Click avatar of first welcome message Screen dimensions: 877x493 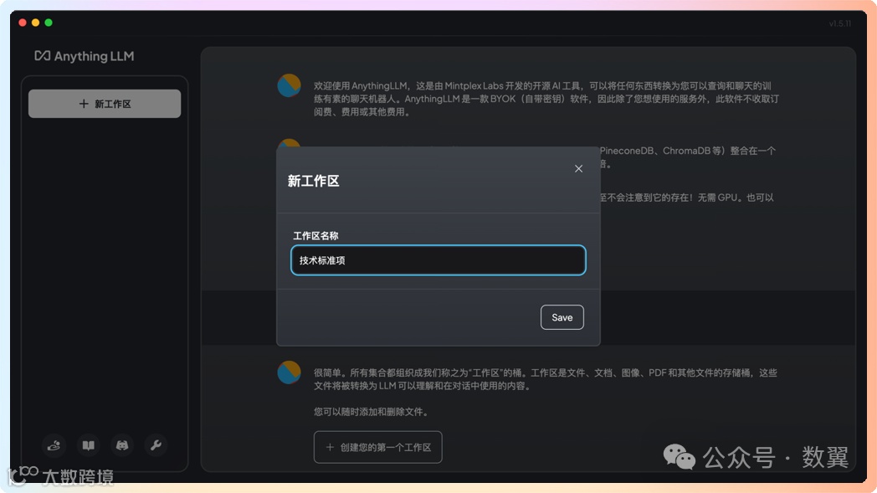pos(290,85)
